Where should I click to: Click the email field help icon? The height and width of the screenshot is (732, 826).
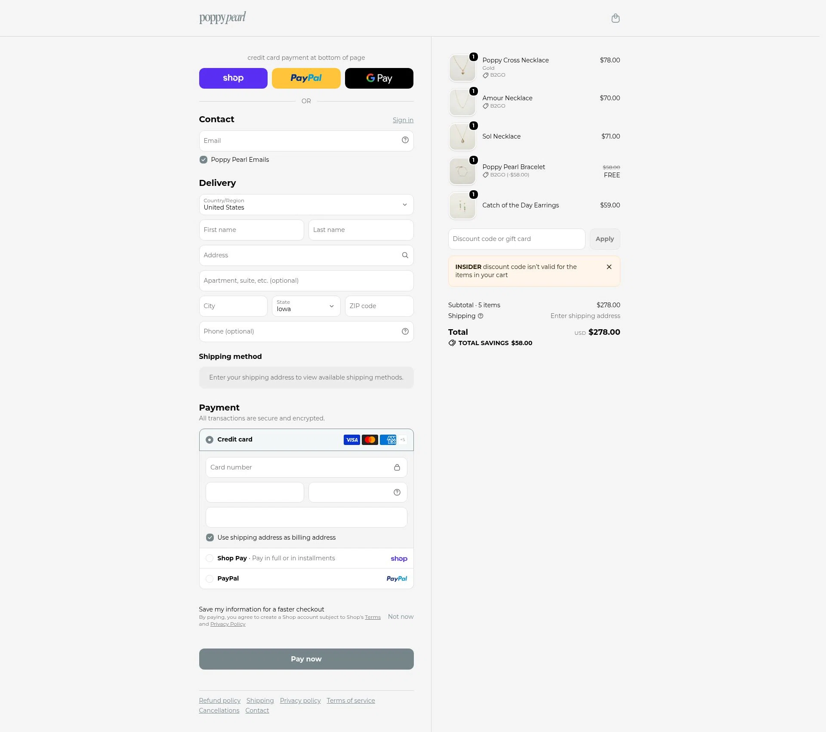pyautogui.click(x=405, y=140)
